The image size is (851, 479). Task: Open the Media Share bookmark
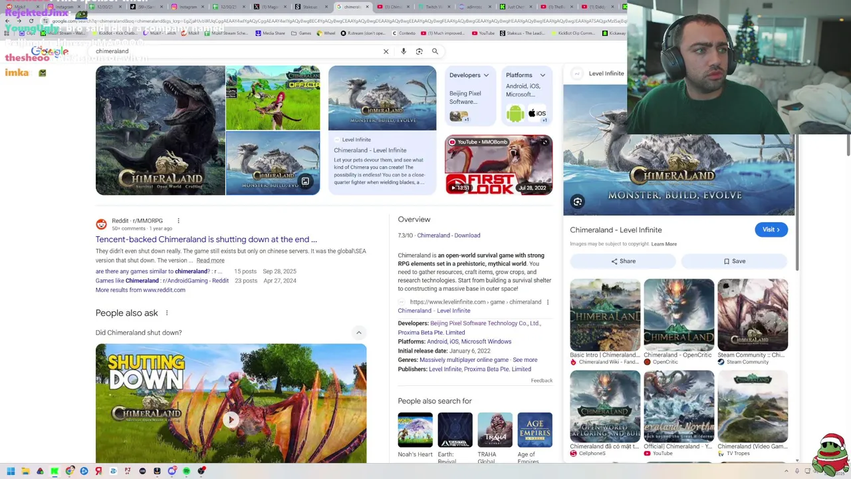point(270,33)
